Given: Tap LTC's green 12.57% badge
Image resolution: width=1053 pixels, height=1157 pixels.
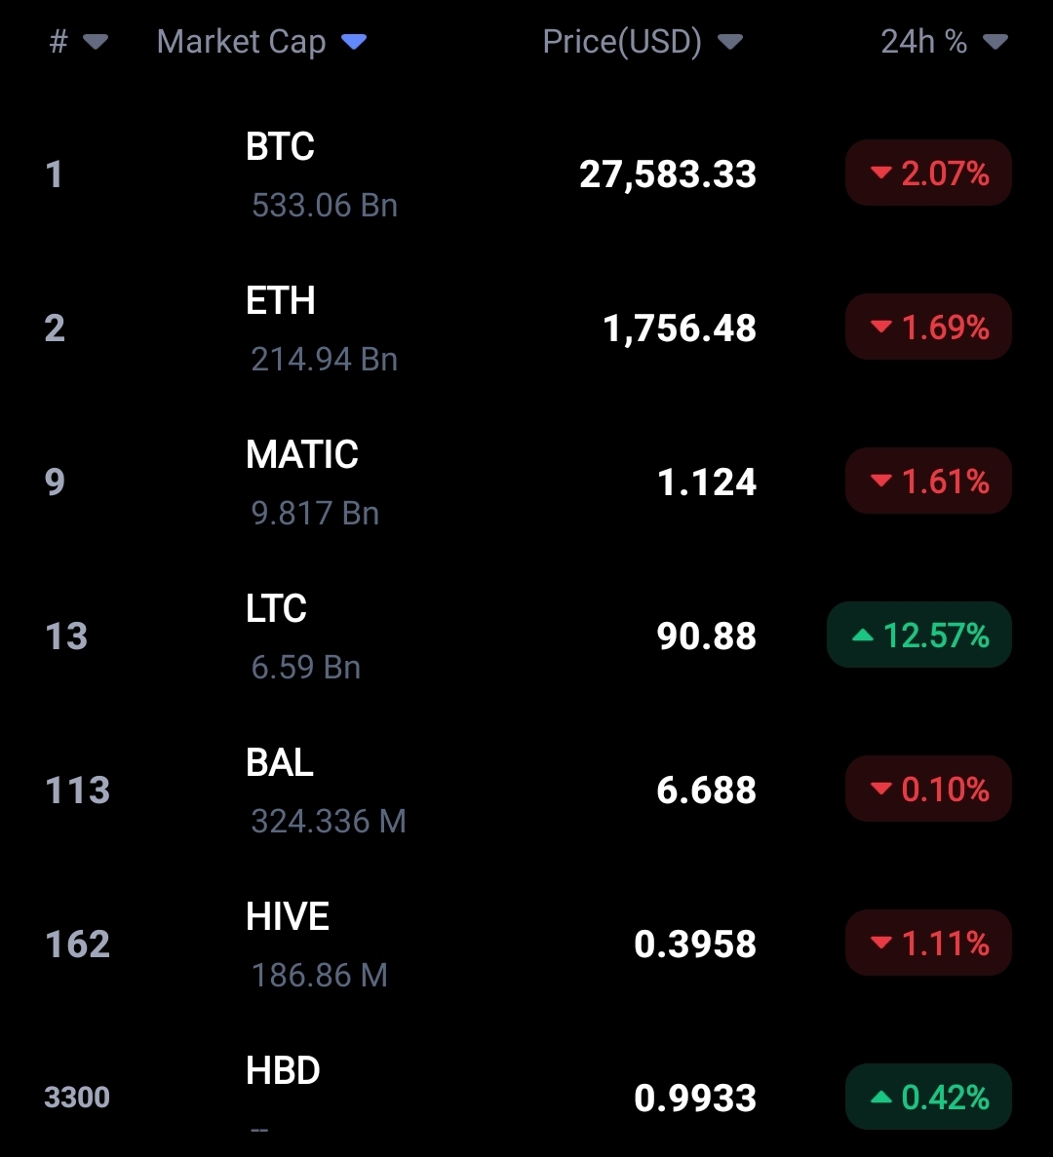Looking at the screenshot, I should 919,636.
